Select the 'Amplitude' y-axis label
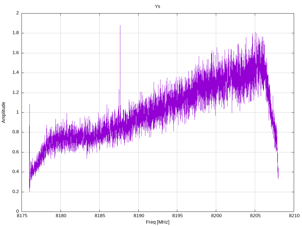 pos(4,112)
